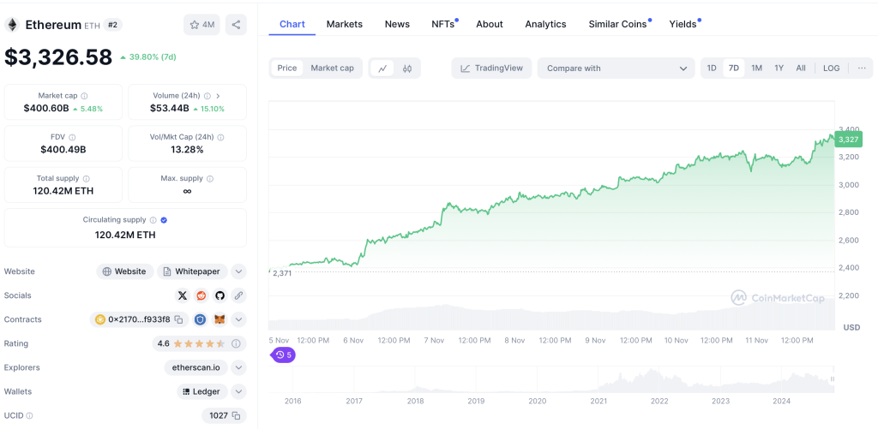Click the blue verified badge by Circulating supply
The width and height of the screenshot is (878, 429).
[x=164, y=220]
